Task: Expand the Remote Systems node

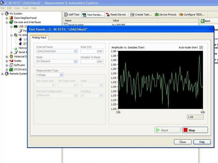Action: click(2, 74)
